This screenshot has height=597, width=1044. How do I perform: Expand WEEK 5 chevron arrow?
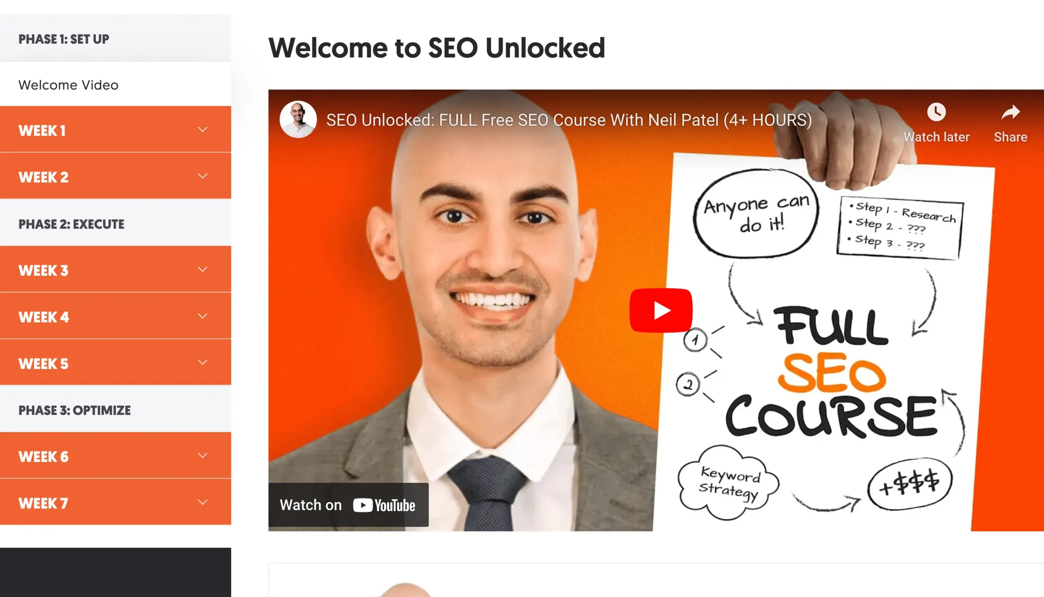(202, 362)
